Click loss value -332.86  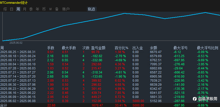(97, 60)
